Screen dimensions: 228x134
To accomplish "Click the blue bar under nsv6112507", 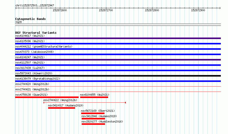I will (x=118, y=65).
